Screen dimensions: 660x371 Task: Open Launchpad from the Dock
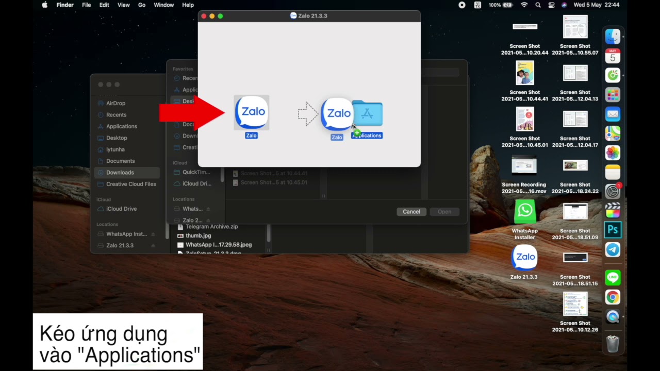pos(613,95)
